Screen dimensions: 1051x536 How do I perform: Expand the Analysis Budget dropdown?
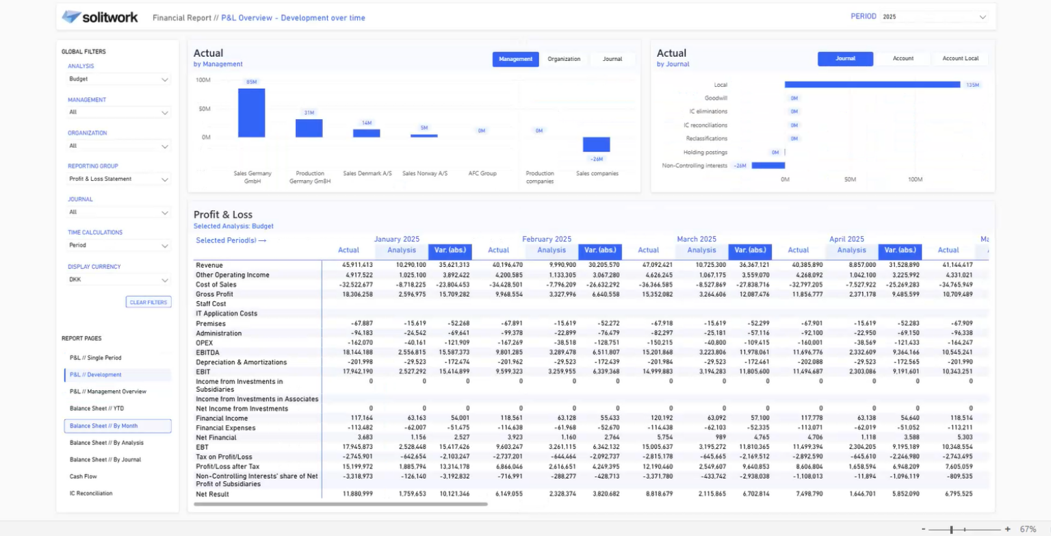[x=118, y=79]
